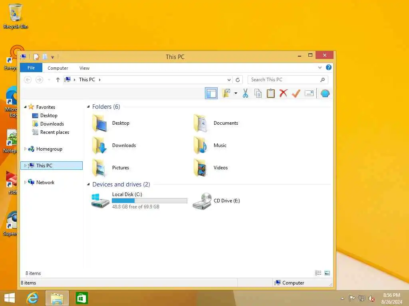Expand the arrow after This PC breadcrumb

[x=99, y=80]
